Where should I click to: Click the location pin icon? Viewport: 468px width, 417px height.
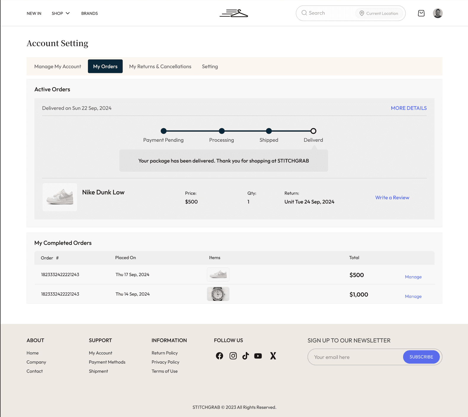pyautogui.click(x=362, y=13)
